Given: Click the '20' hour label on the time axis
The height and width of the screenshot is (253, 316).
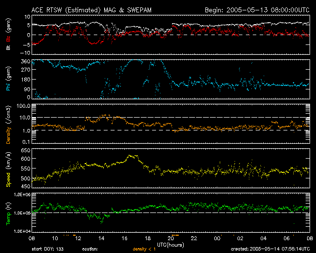Looking at the screenshot, I should point(171,238).
